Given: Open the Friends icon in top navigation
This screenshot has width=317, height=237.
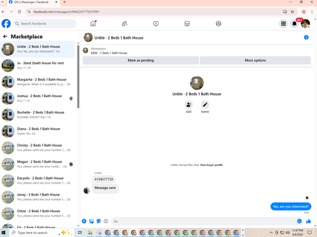Looking at the screenshot, I should (x=124, y=24).
